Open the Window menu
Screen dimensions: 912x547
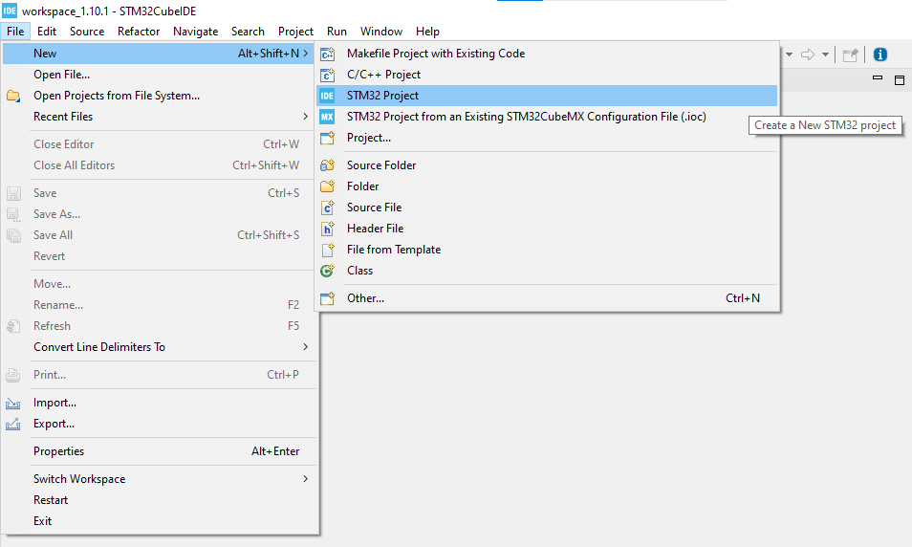(381, 32)
